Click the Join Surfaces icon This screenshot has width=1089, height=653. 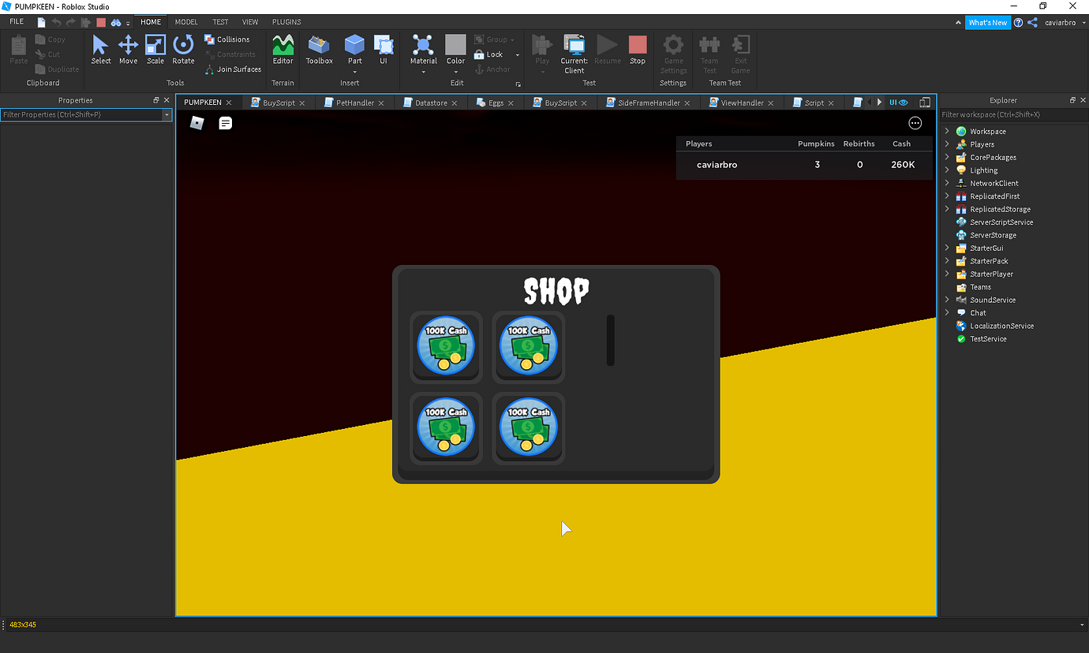[209, 69]
